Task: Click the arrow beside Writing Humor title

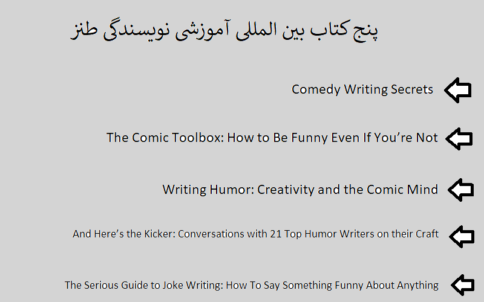Action: [x=461, y=190]
